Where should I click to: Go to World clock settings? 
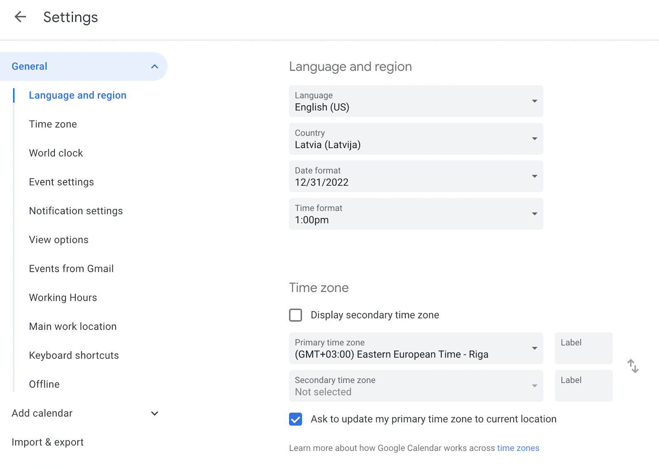click(x=56, y=153)
